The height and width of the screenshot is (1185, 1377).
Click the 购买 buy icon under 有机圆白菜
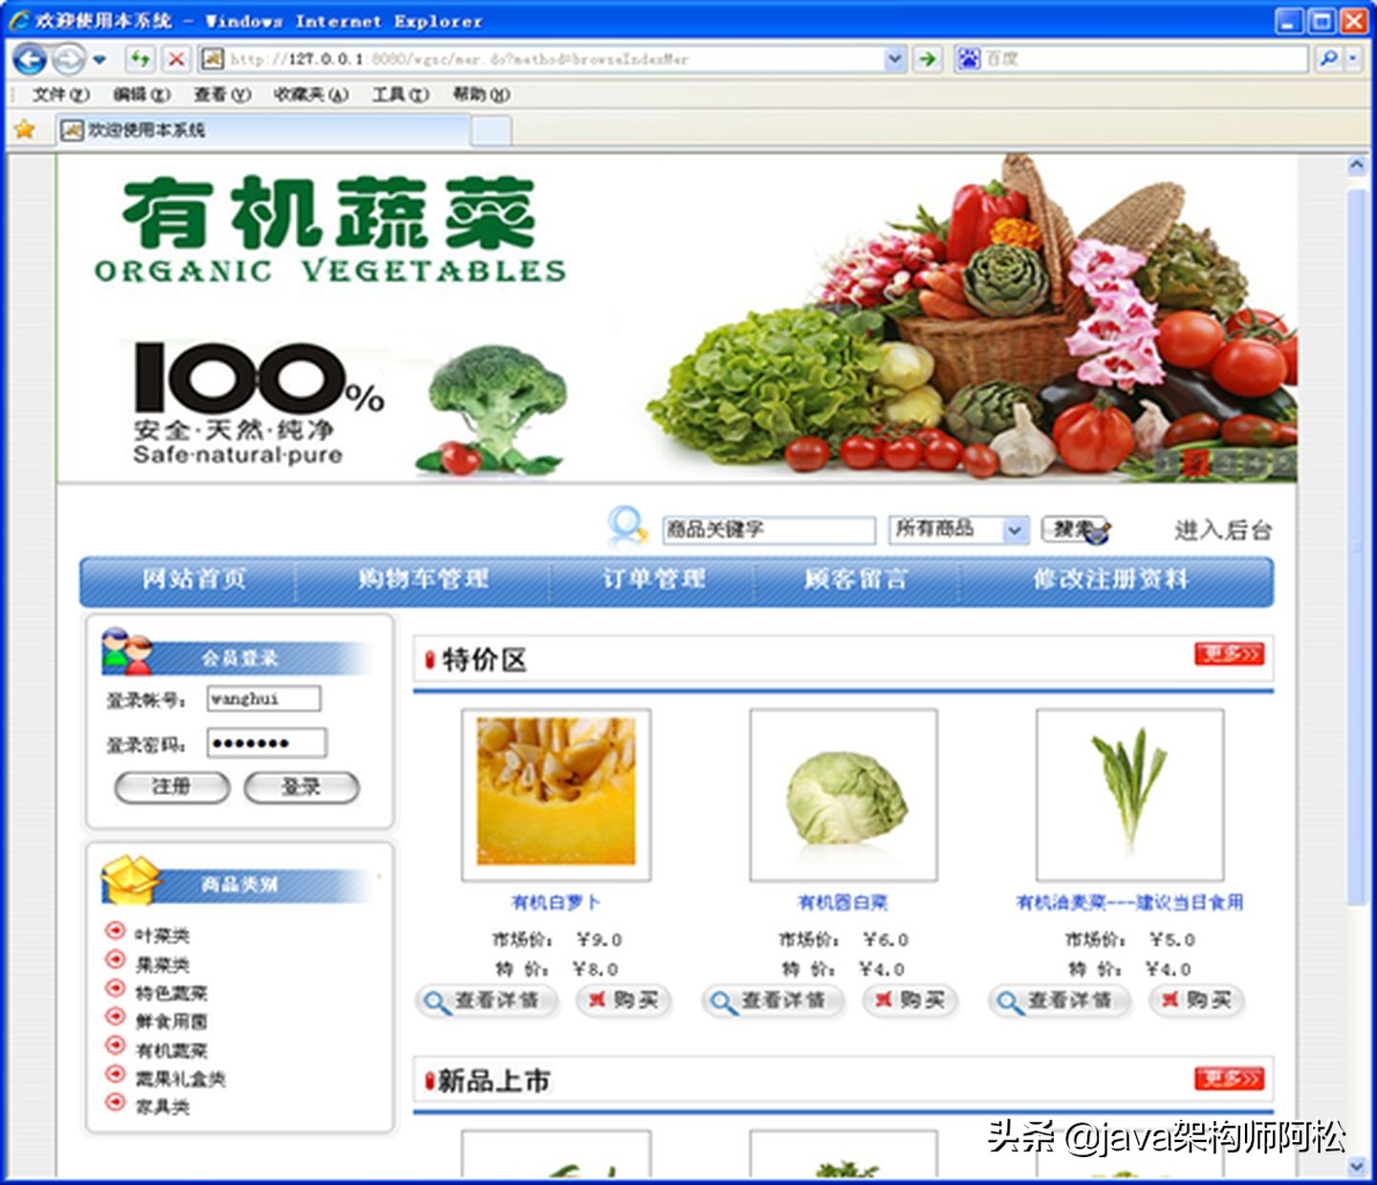(x=907, y=1001)
